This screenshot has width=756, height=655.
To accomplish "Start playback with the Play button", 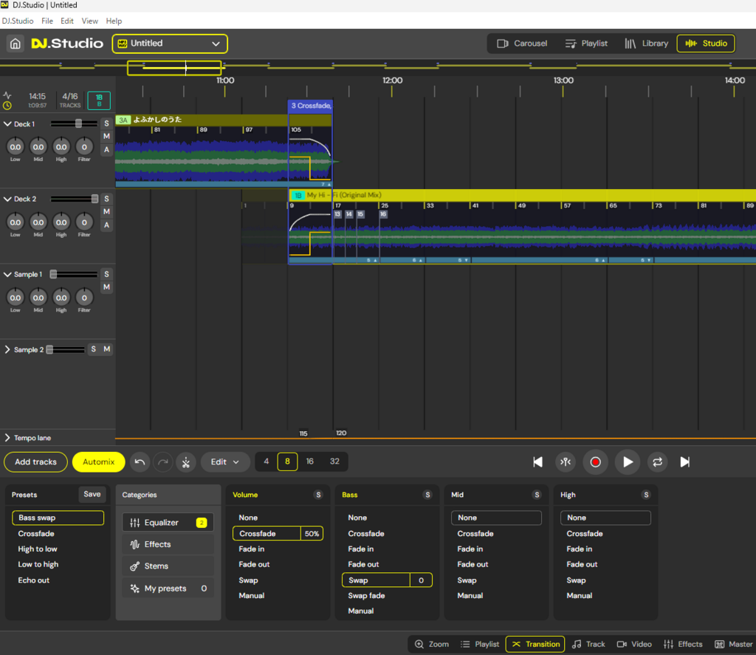I will tap(628, 462).
